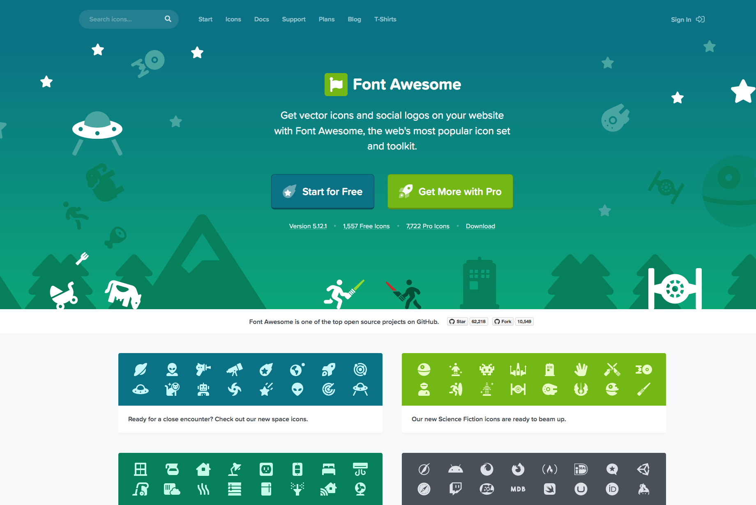Screen dimensions: 756x505
Task: Click the GitHub Star button
Action: tap(457, 321)
